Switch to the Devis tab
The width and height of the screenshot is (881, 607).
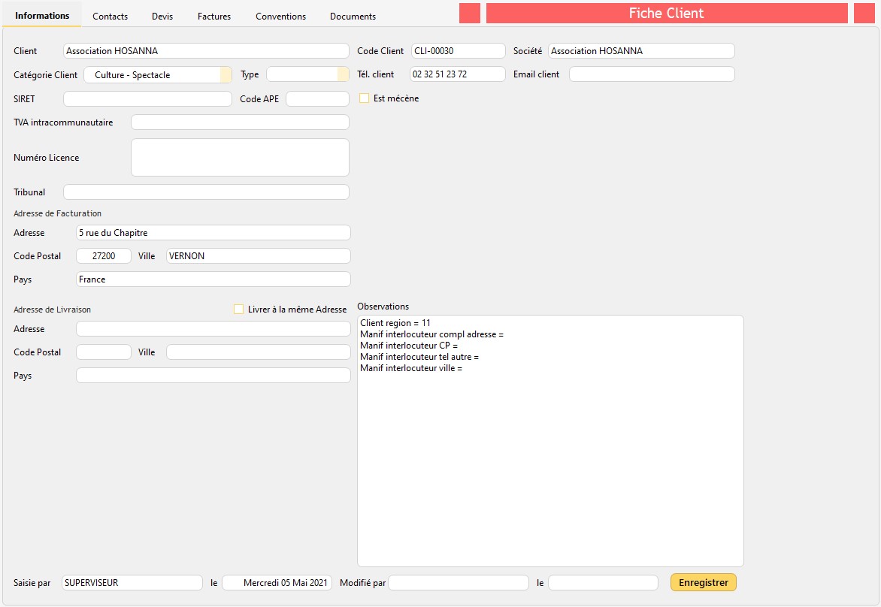162,16
